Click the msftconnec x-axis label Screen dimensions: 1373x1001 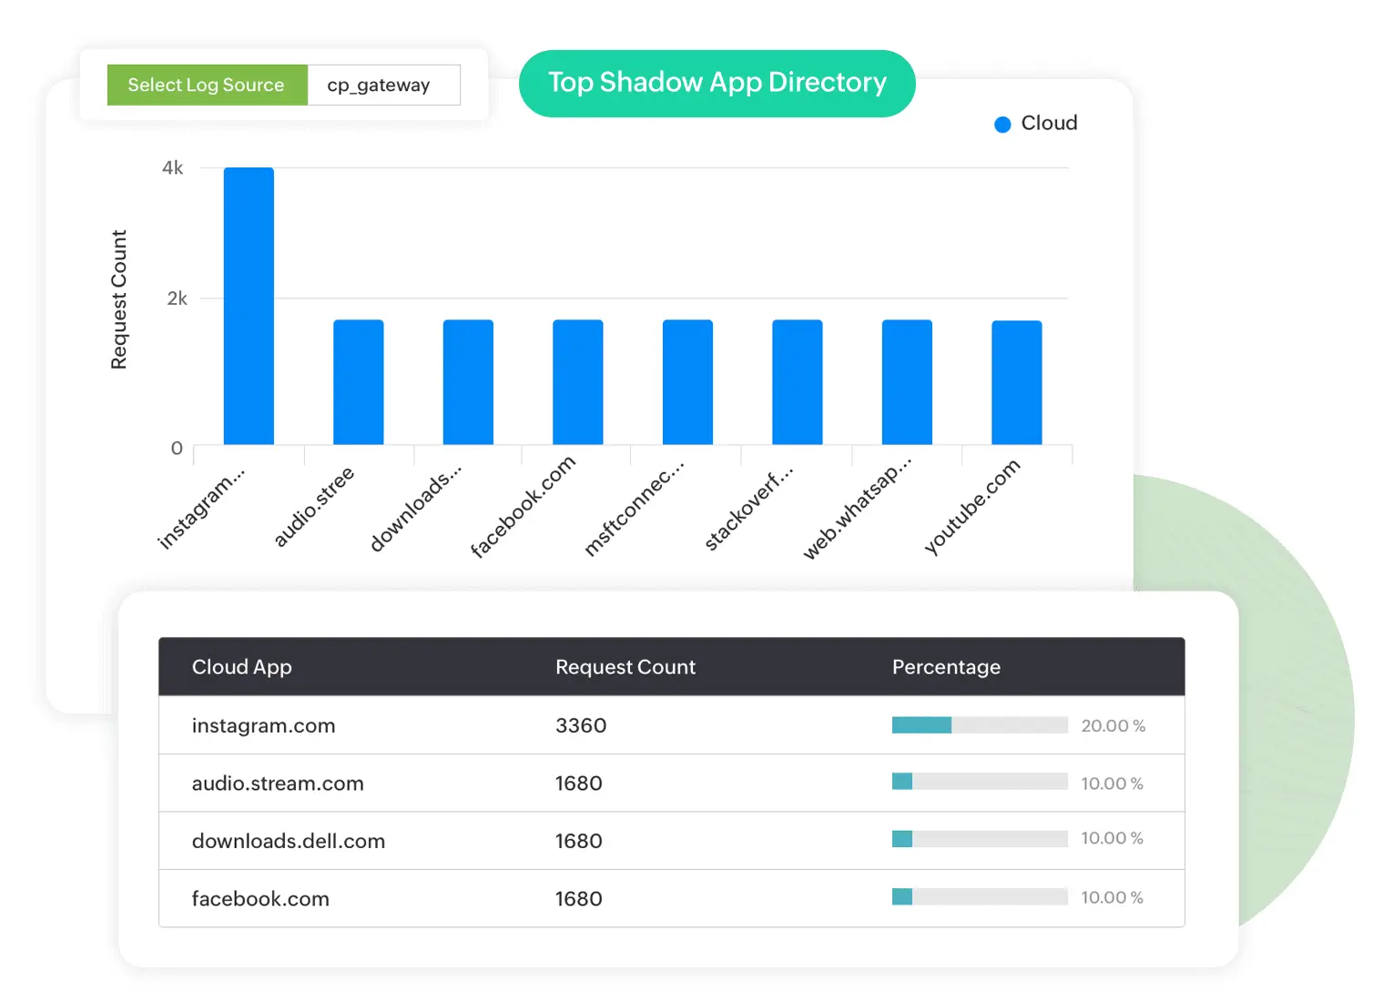pyautogui.click(x=633, y=509)
